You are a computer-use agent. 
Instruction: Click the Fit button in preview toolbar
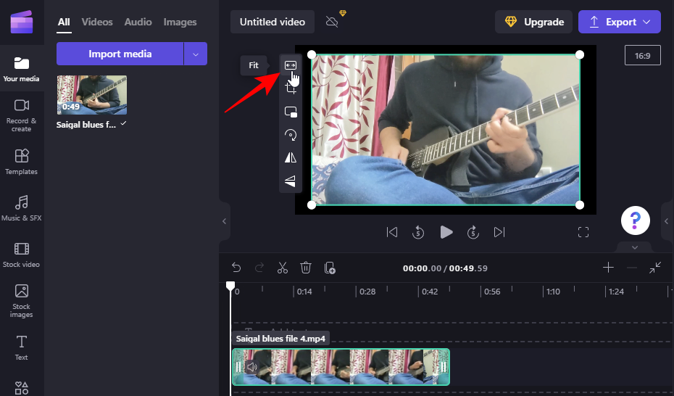click(291, 65)
